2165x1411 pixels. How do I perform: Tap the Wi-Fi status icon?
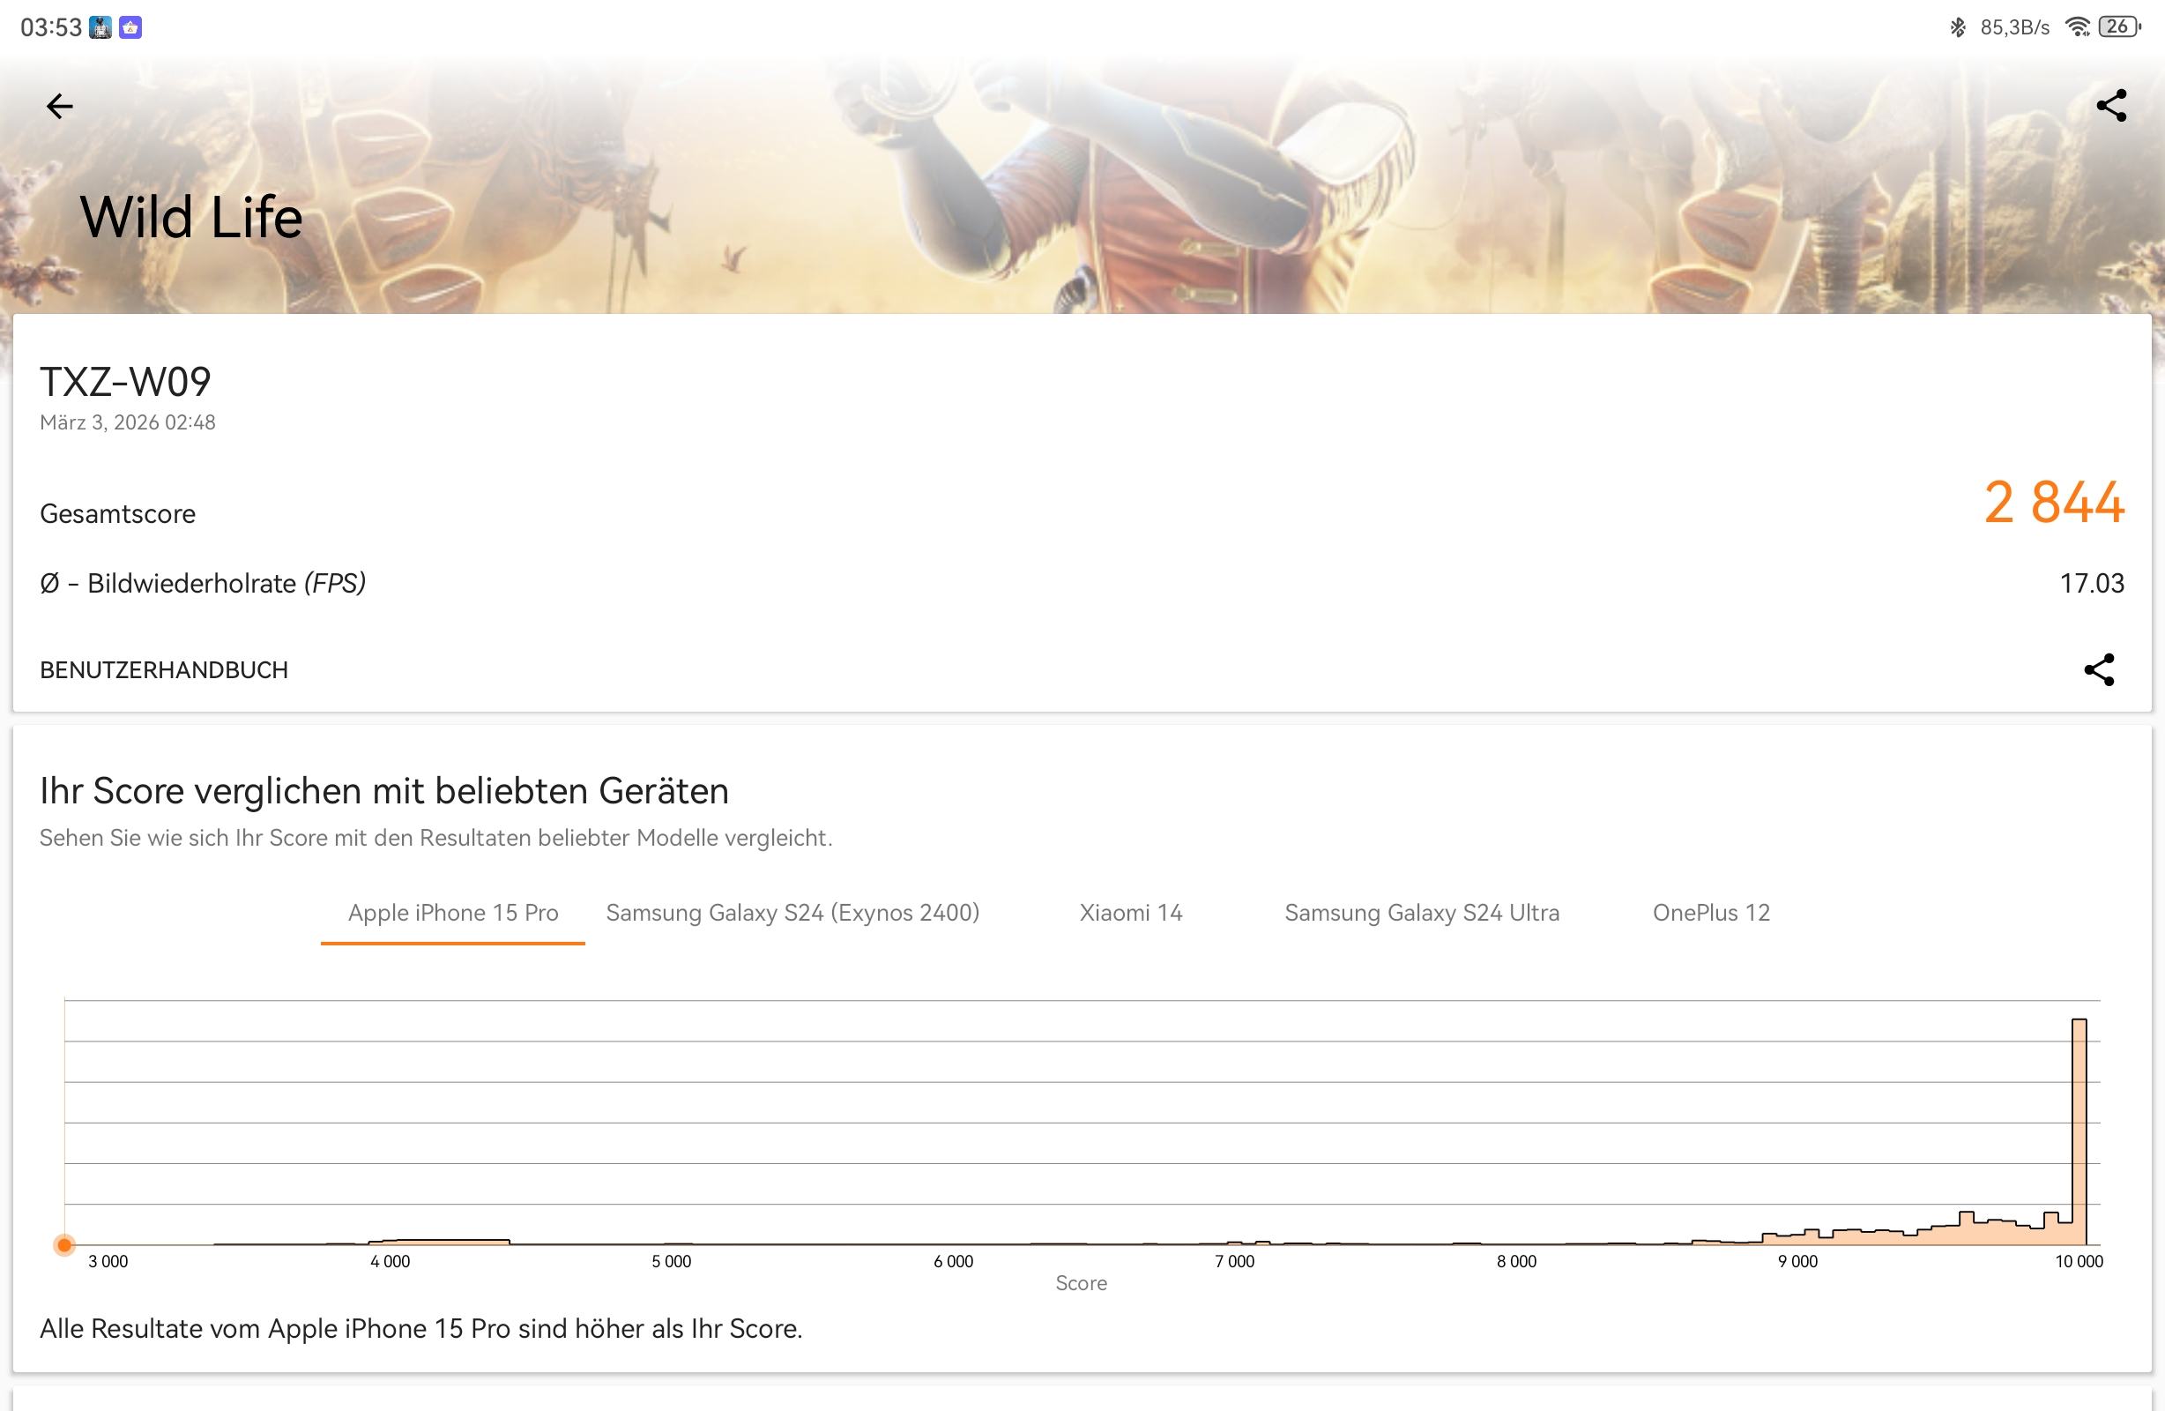tap(2077, 27)
